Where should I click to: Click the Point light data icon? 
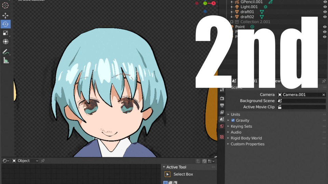pos(252,27)
